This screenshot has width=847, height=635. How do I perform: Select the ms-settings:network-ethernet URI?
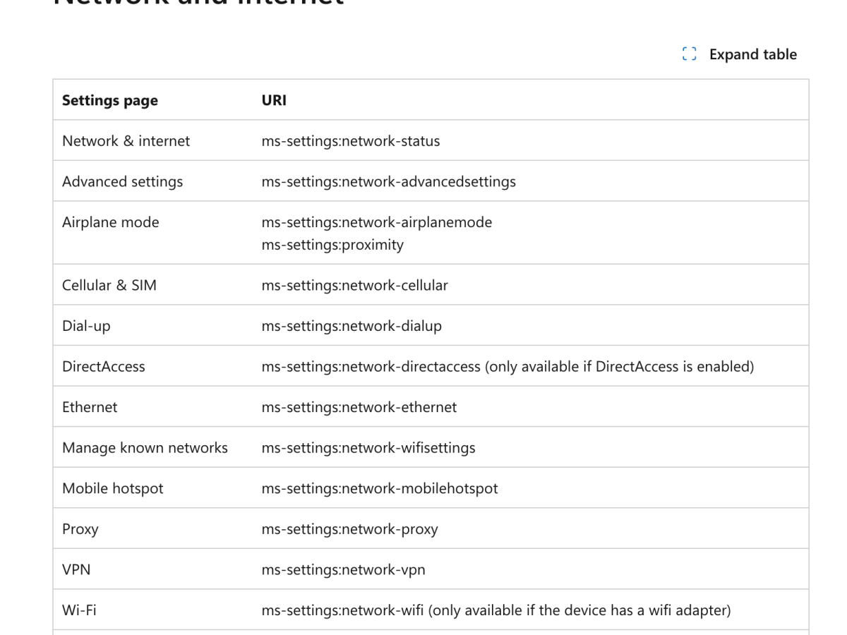tap(359, 406)
